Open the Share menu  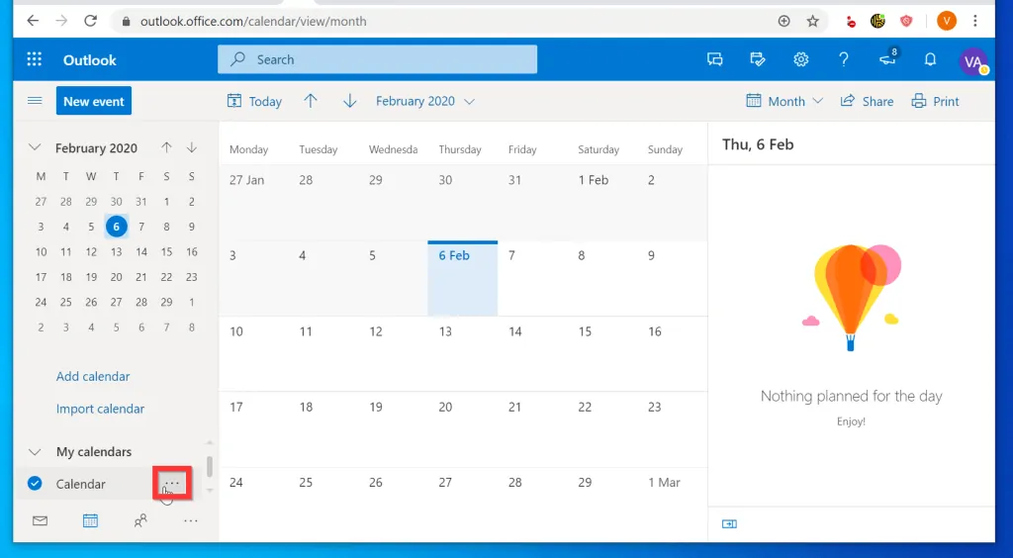pos(867,101)
